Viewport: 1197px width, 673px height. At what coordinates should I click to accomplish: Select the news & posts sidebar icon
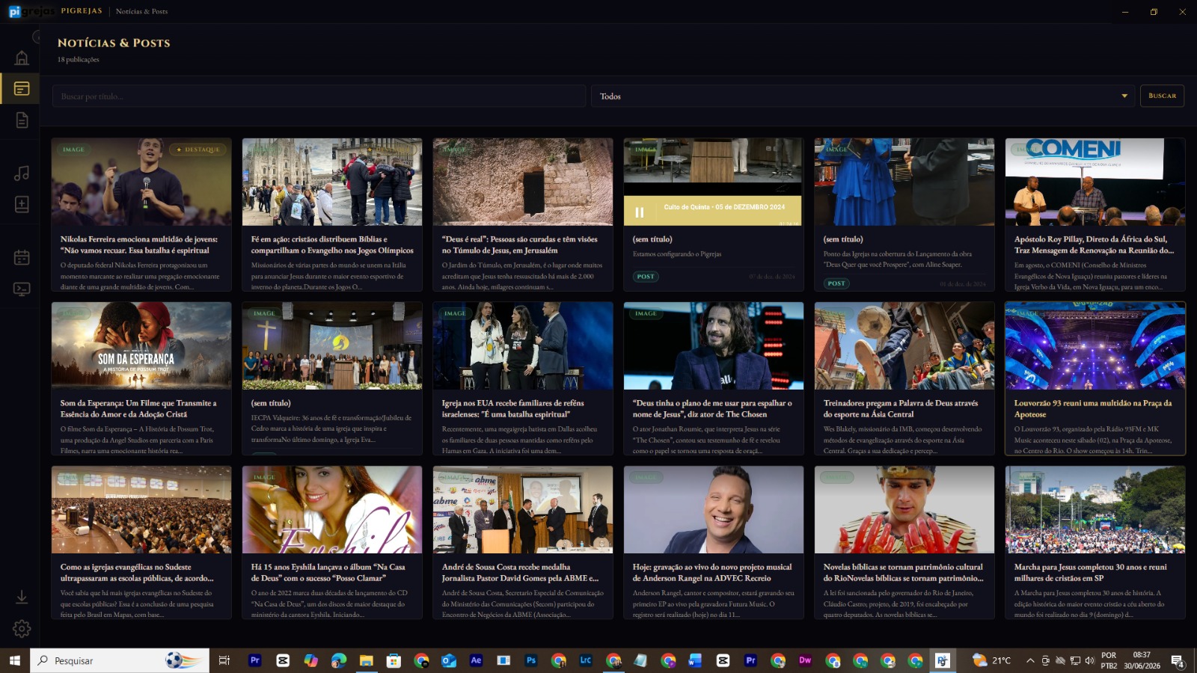pos(22,88)
